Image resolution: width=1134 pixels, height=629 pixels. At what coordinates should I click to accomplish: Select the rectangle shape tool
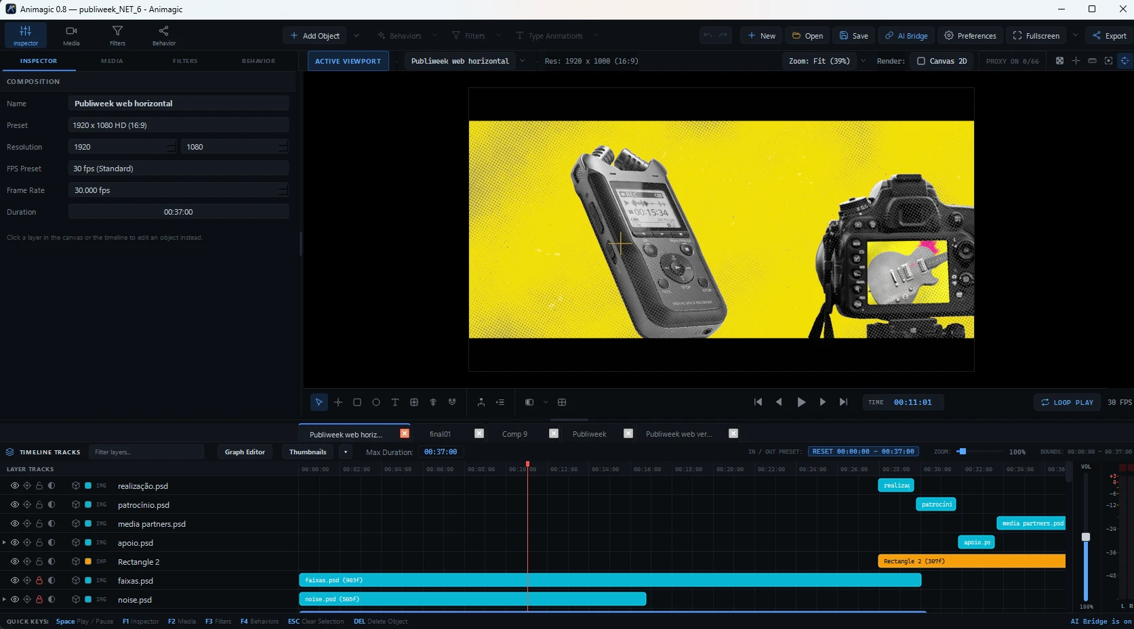[x=357, y=402]
